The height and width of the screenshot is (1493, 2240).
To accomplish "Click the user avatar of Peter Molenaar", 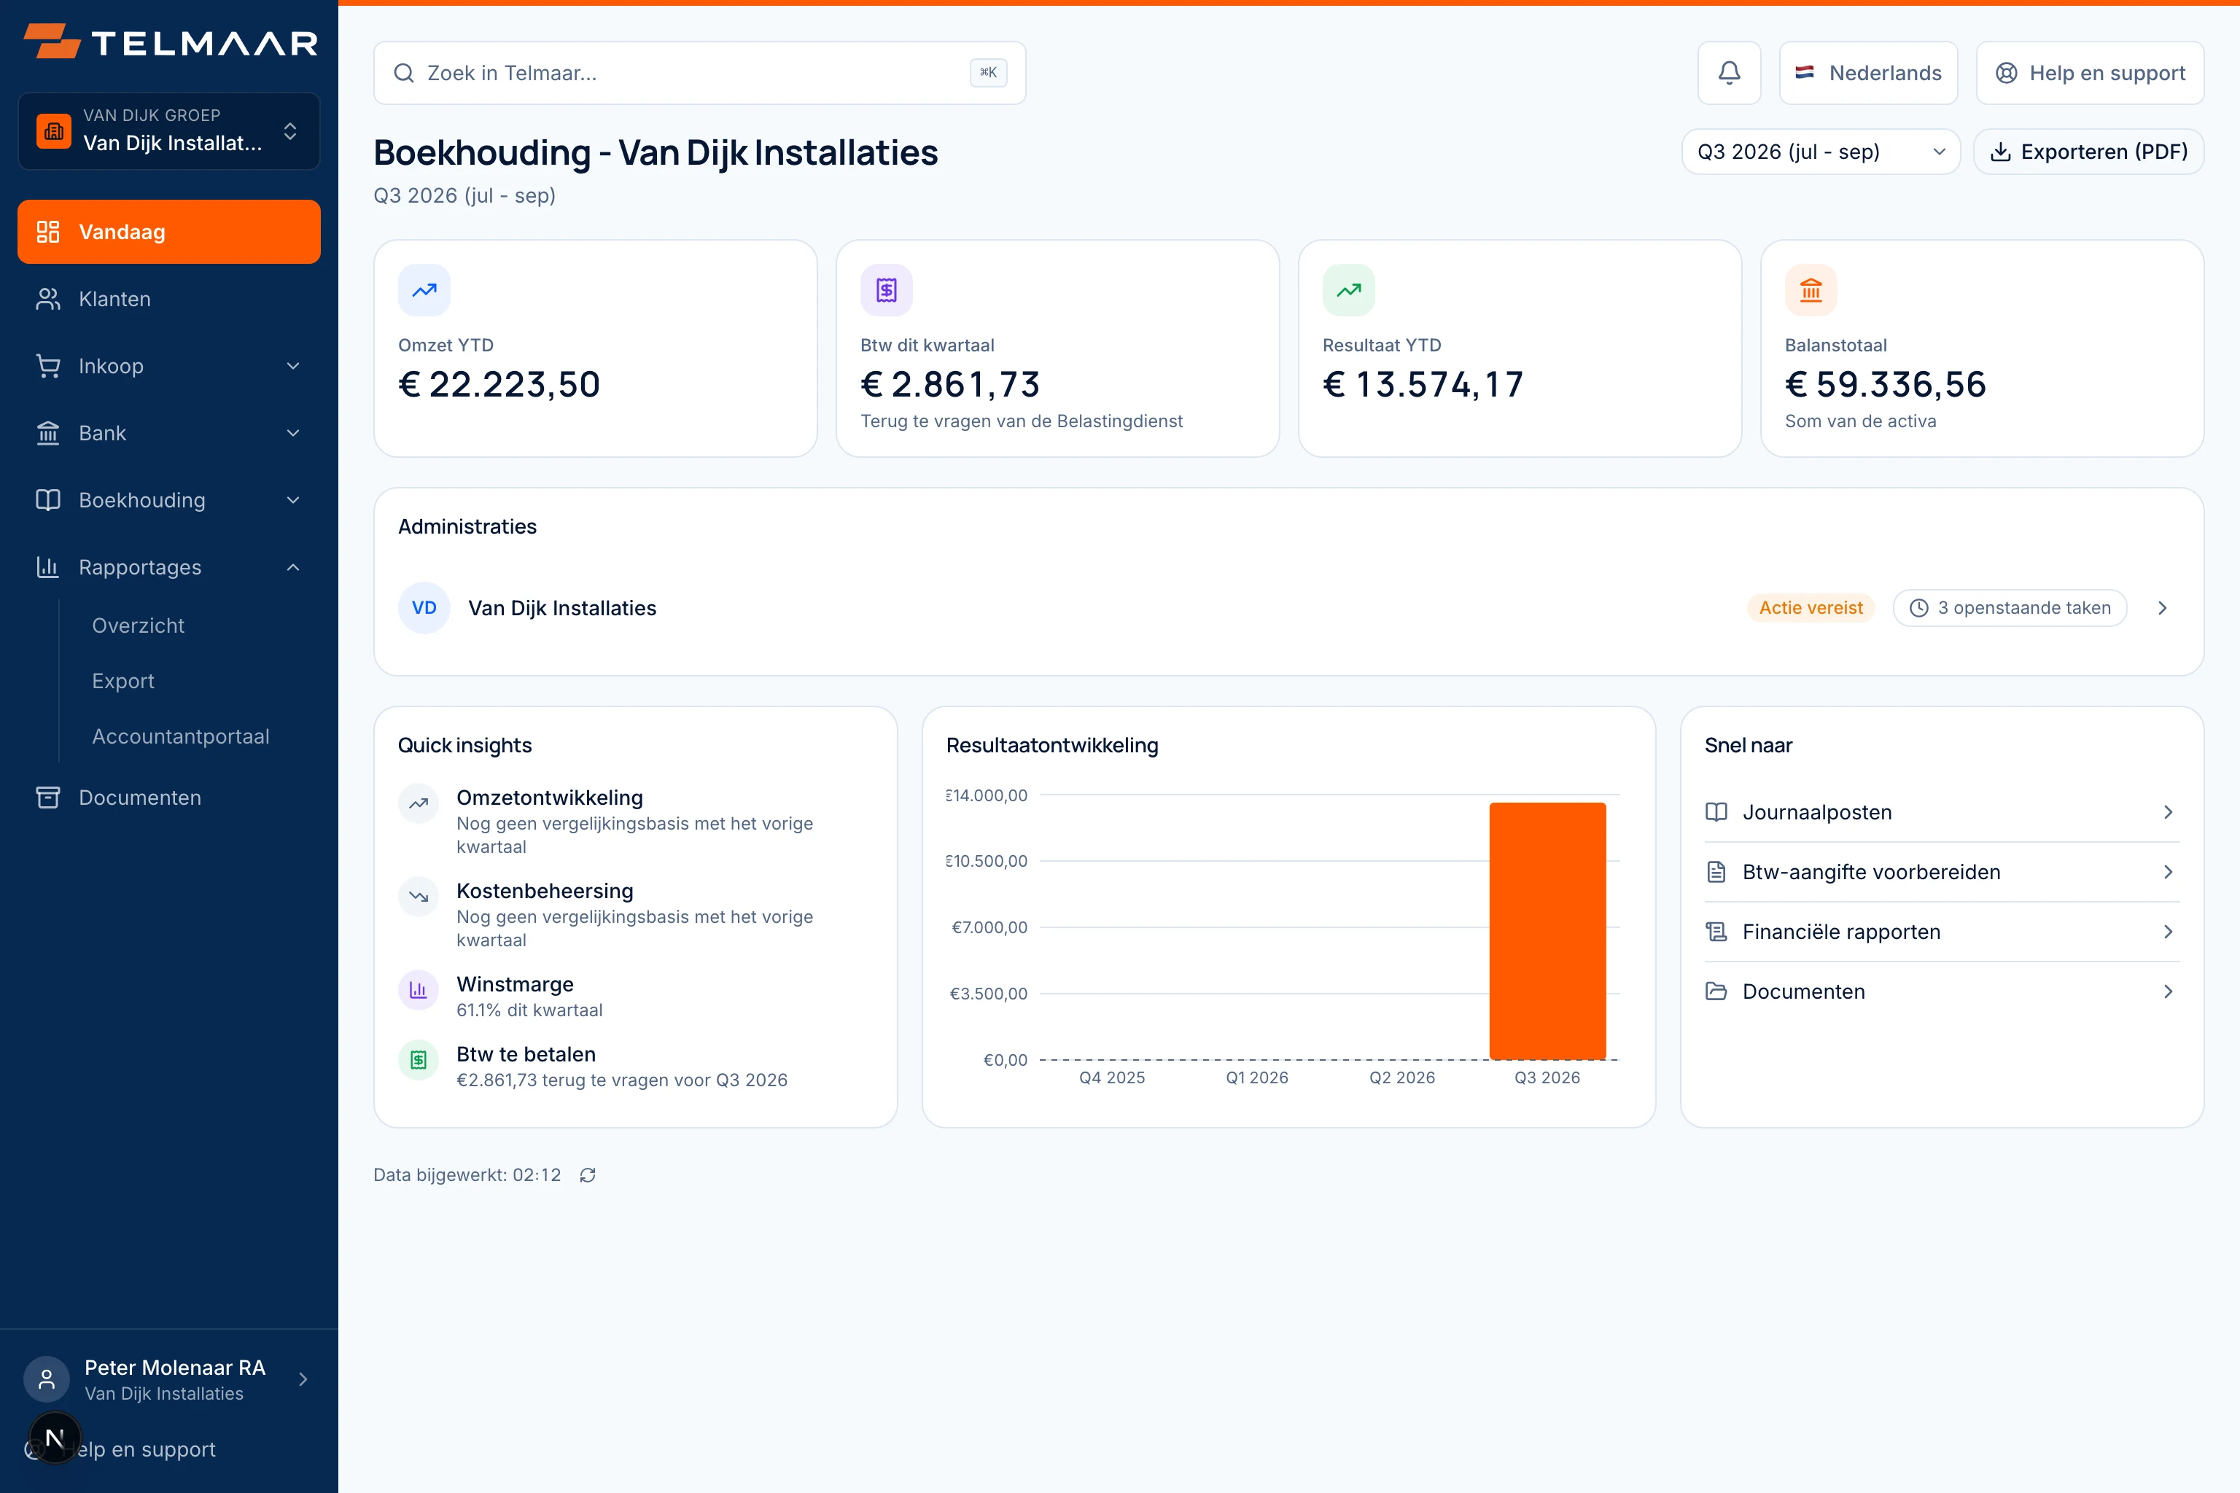I will [46, 1380].
